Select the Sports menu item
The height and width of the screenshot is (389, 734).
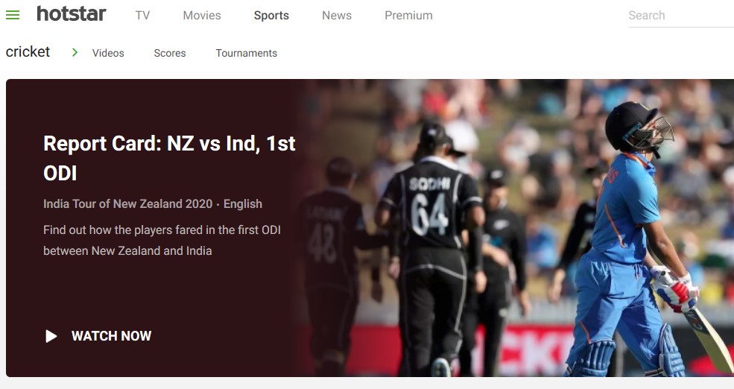tap(271, 16)
